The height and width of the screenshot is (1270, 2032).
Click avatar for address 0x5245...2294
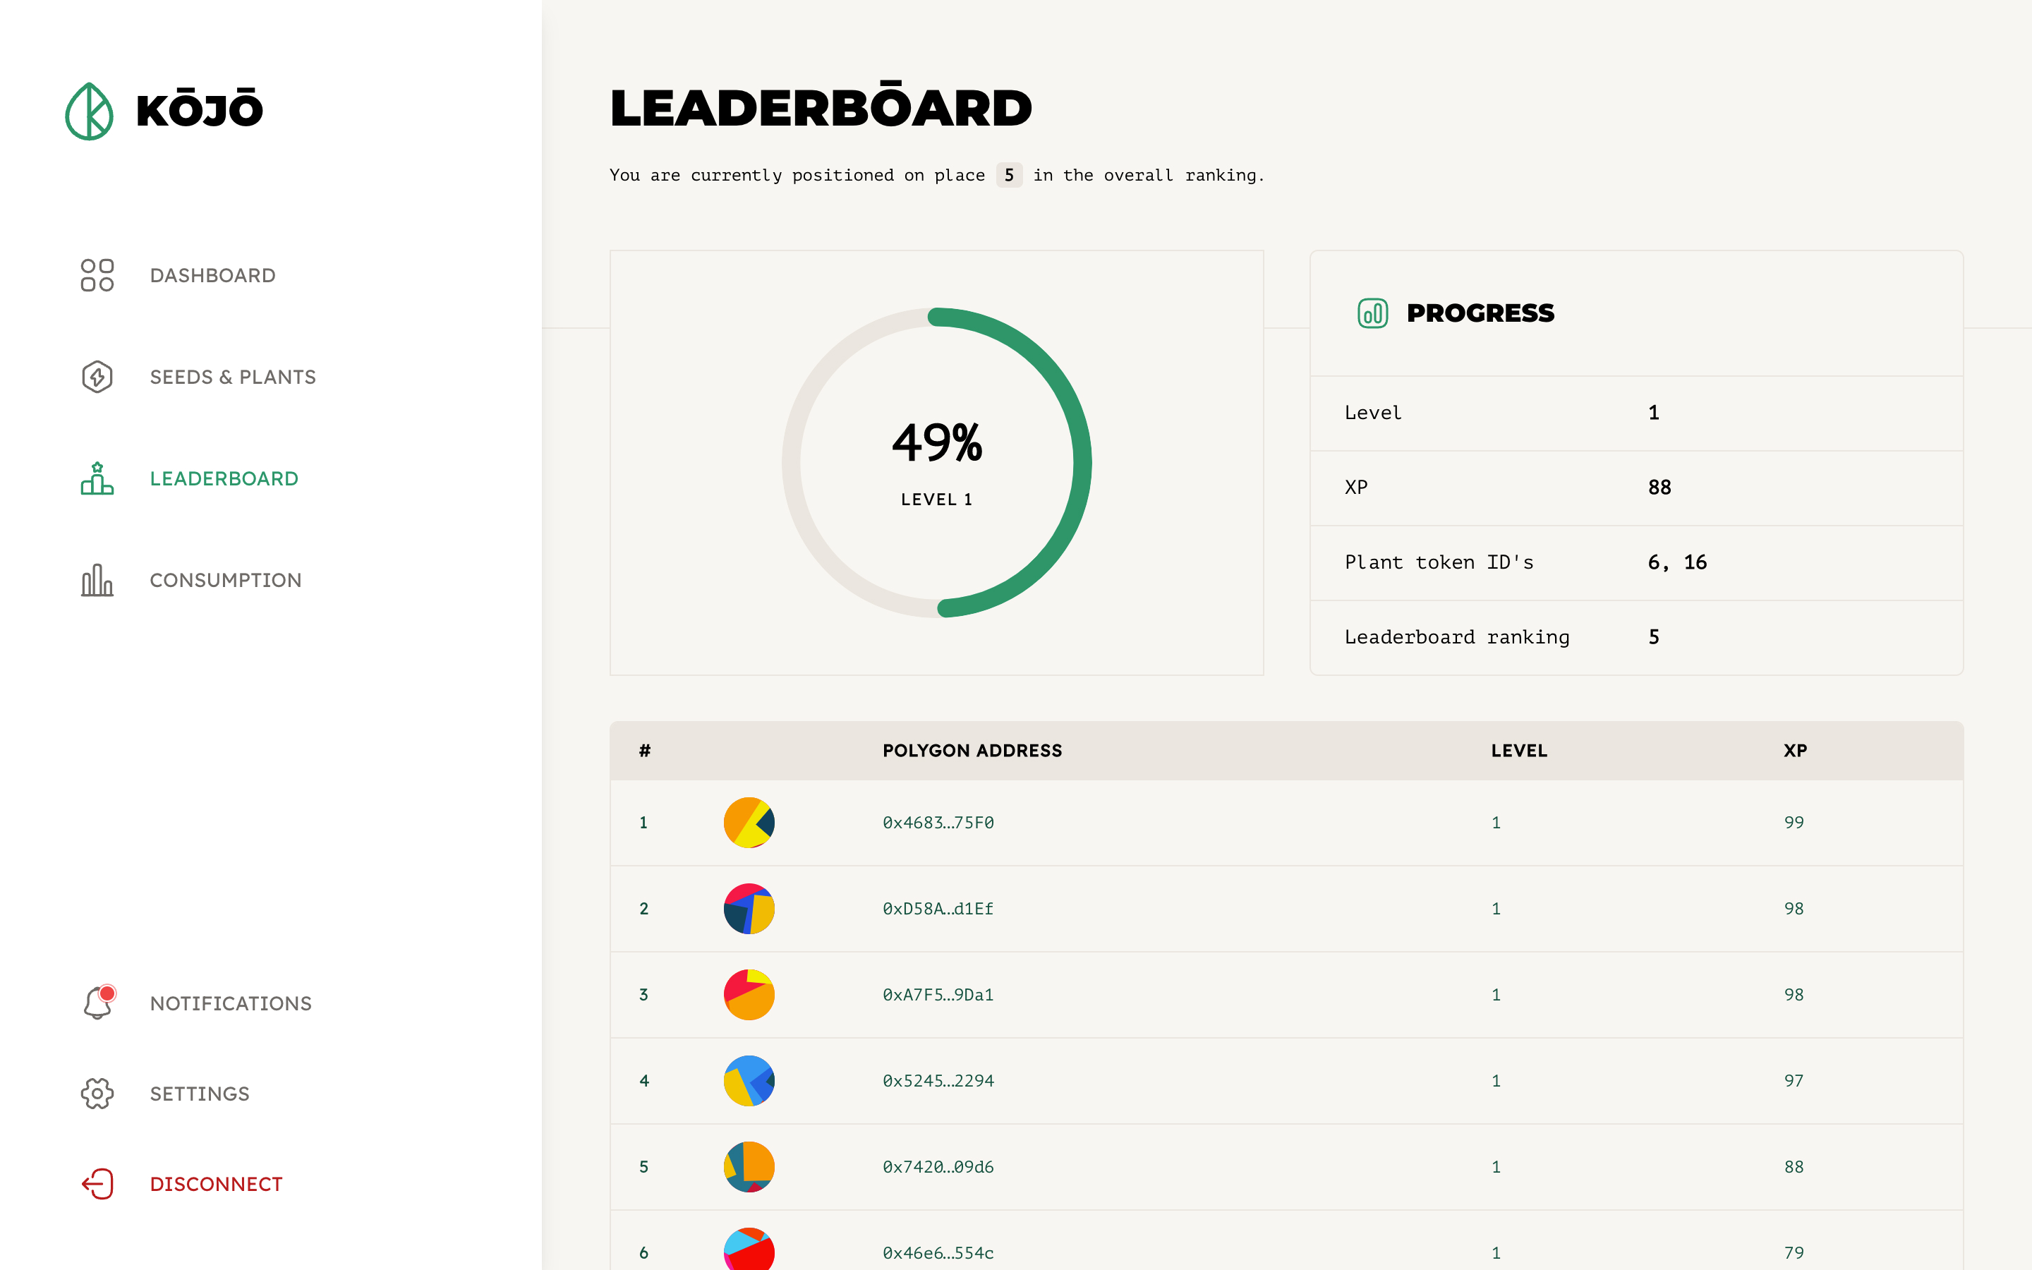pyautogui.click(x=749, y=1081)
